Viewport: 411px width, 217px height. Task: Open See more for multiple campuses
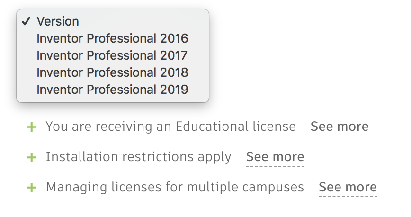coord(348,188)
